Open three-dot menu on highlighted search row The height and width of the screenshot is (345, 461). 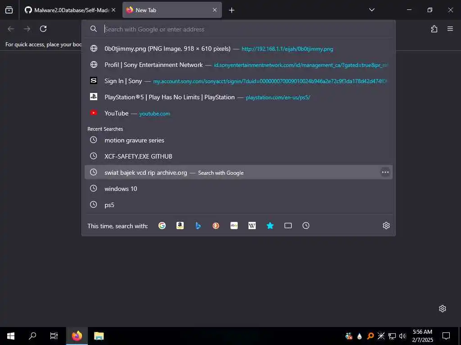click(385, 172)
